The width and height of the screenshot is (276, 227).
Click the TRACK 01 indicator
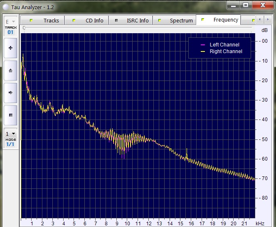pyautogui.click(x=10, y=30)
